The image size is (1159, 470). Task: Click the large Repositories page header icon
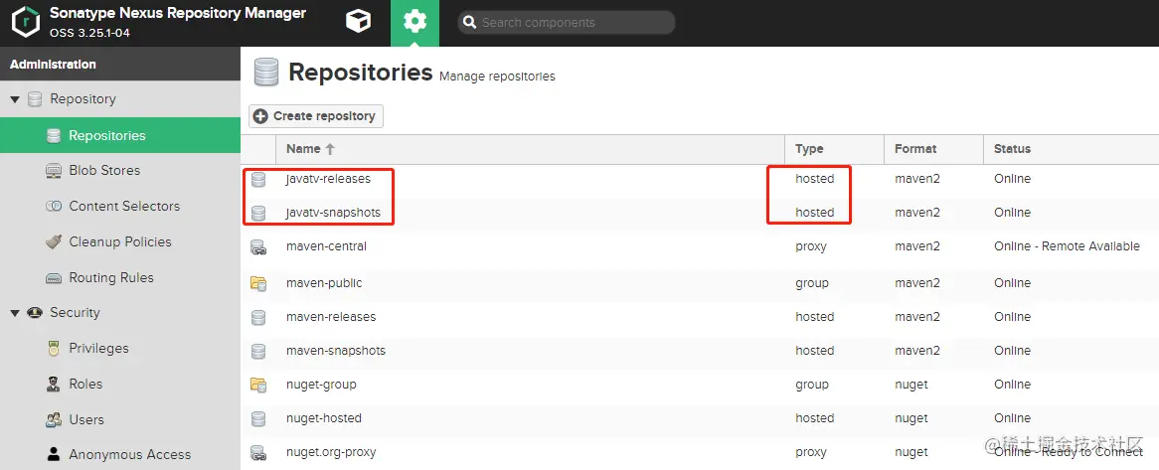tap(266, 73)
